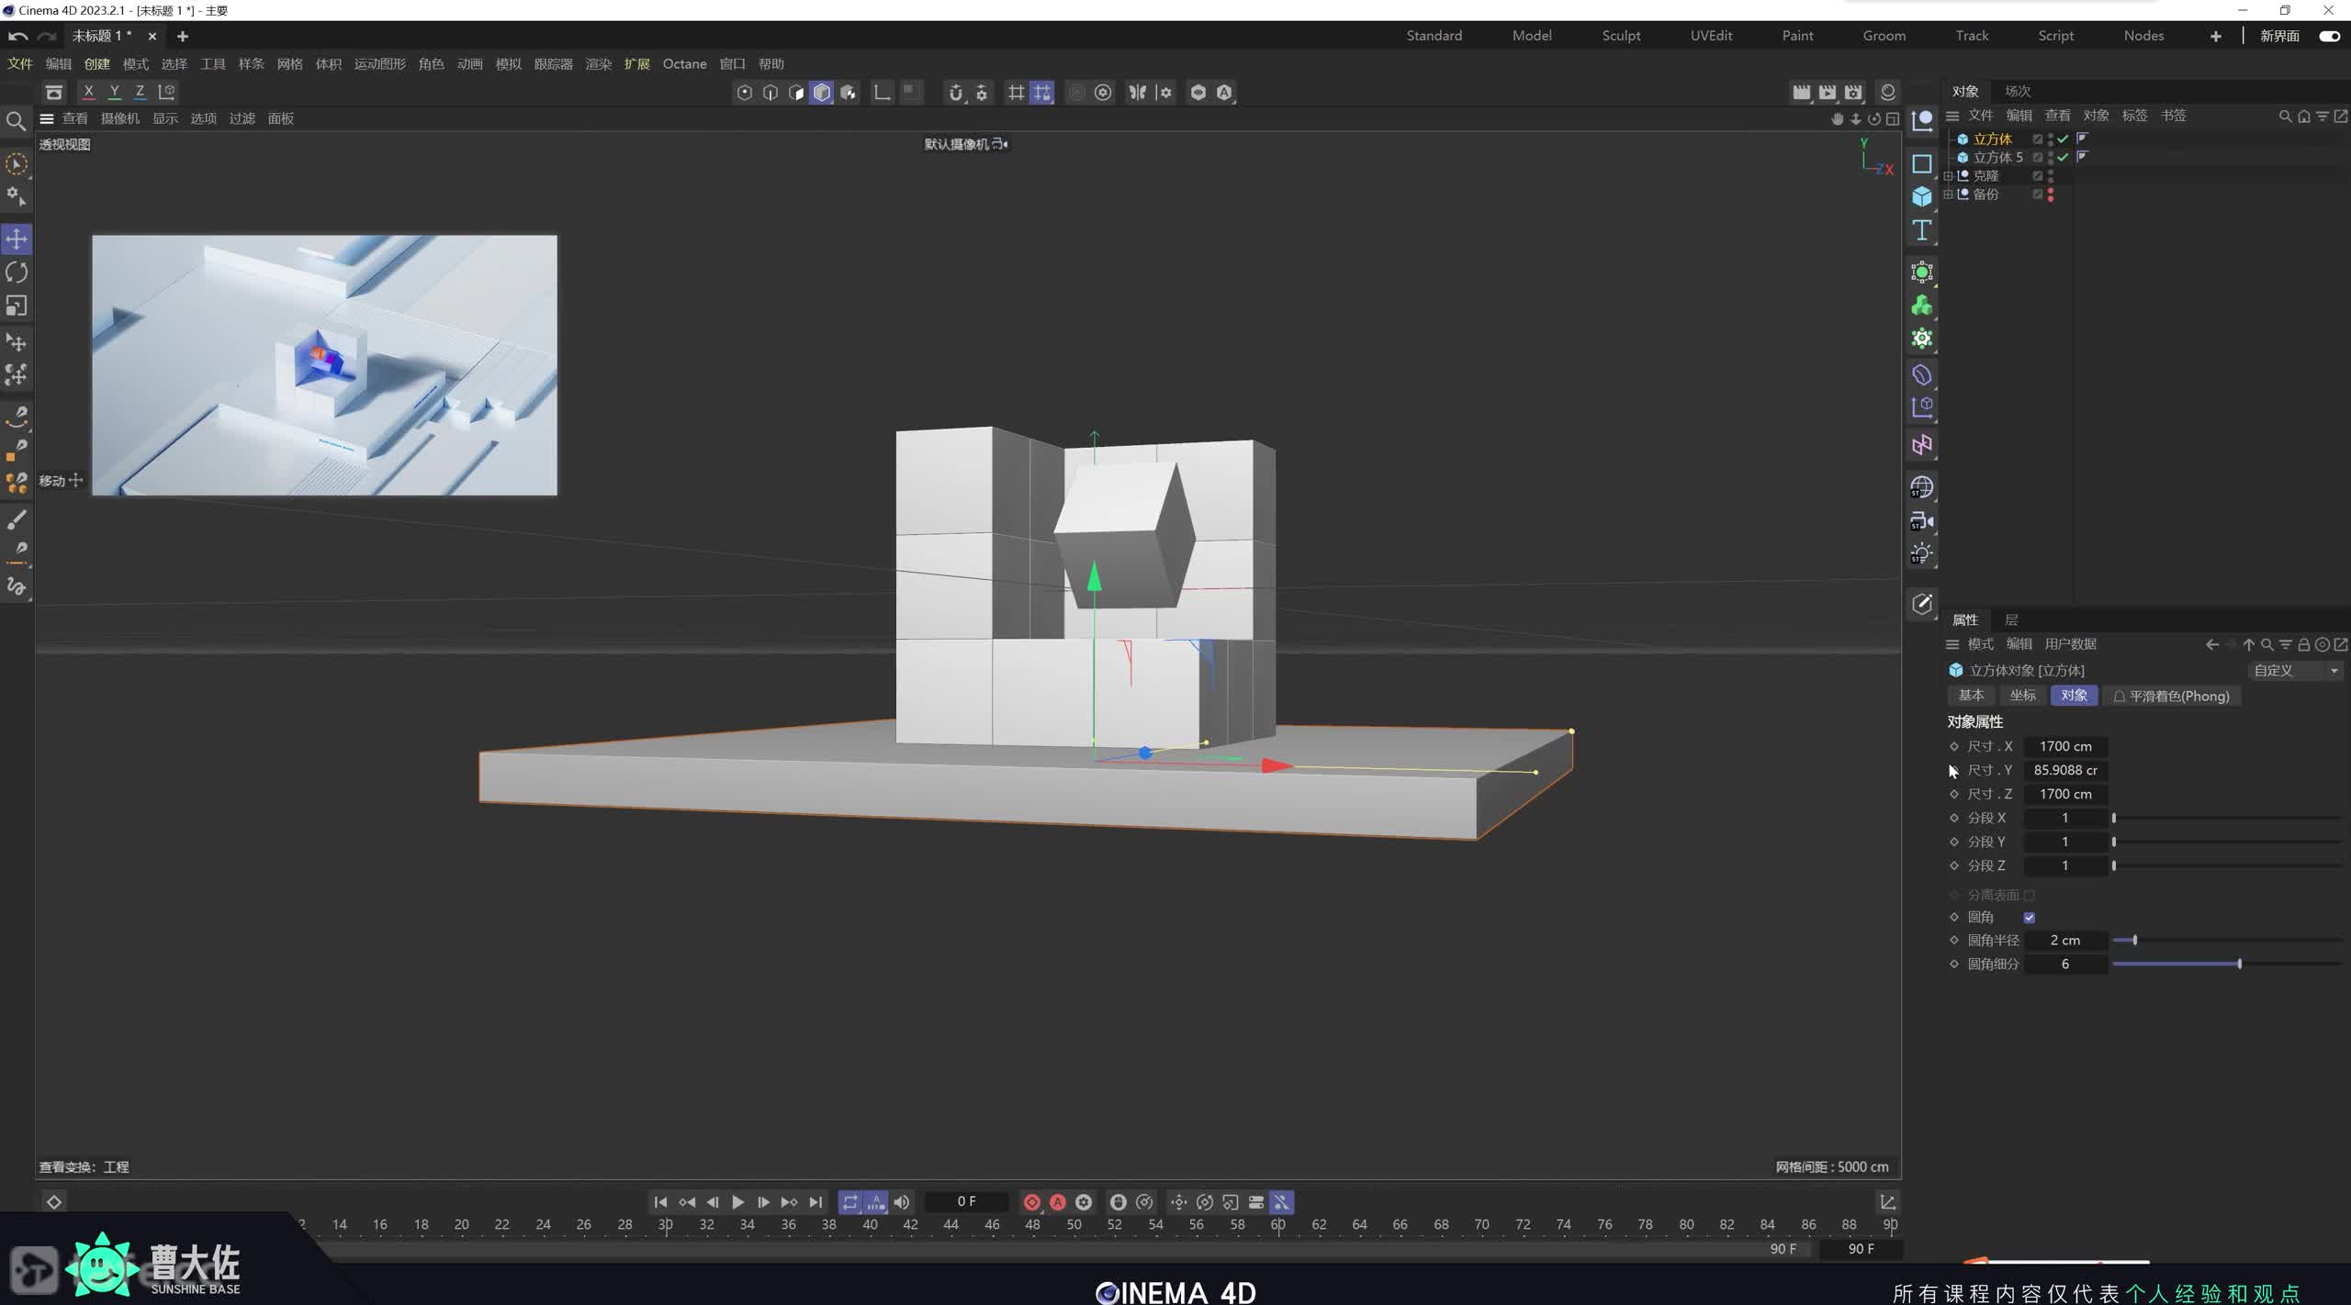2351x1305 pixels.
Task: Open the 运动图形 menu
Action: pyautogui.click(x=379, y=64)
